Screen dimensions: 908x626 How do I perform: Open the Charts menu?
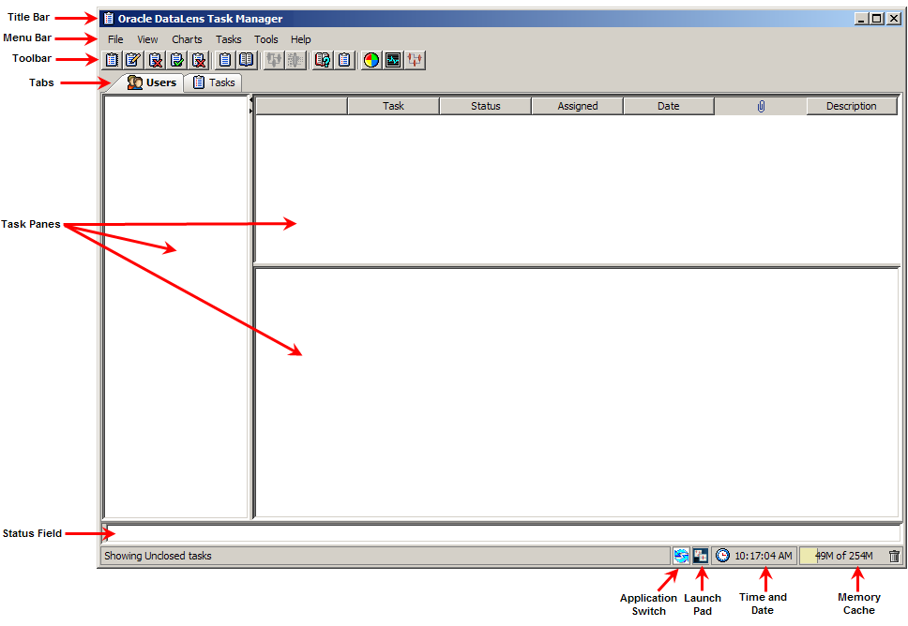[187, 39]
